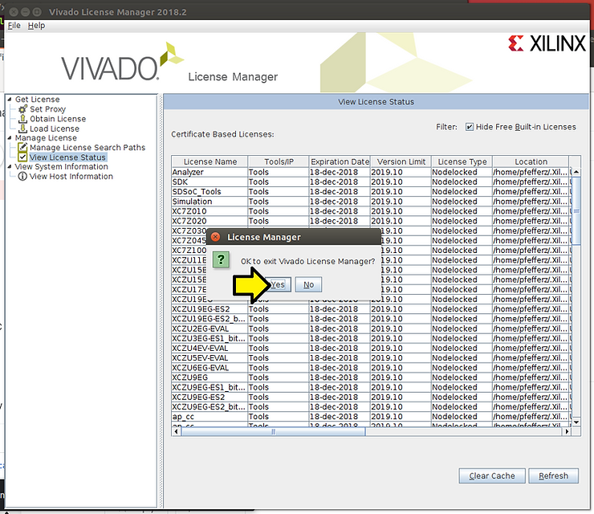
Task: Click the scroll left arrow of the table
Action: point(176,432)
